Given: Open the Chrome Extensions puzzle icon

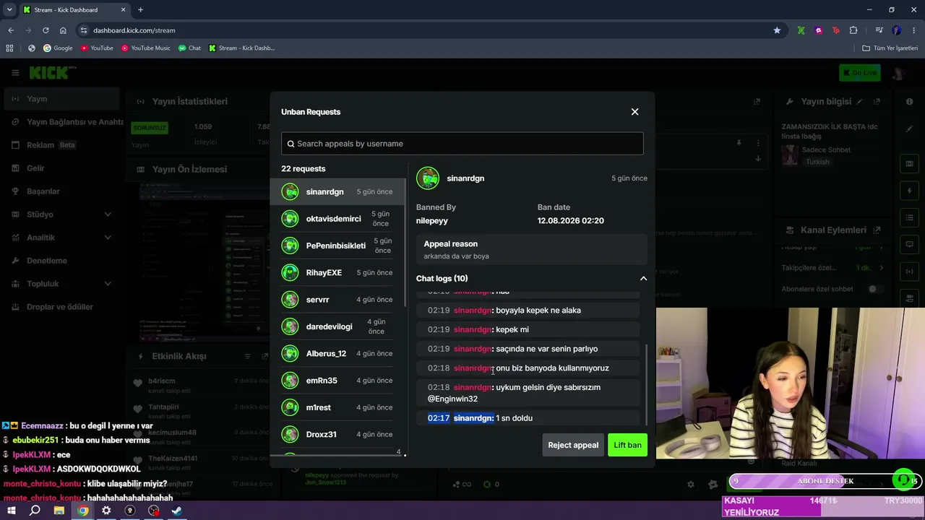Looking at the screenshot, I should point(853,30).
